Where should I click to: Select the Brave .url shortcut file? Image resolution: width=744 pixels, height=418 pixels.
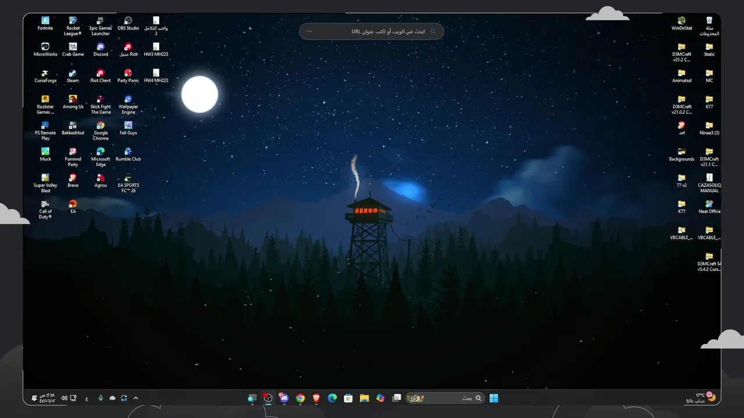[682, 128]
